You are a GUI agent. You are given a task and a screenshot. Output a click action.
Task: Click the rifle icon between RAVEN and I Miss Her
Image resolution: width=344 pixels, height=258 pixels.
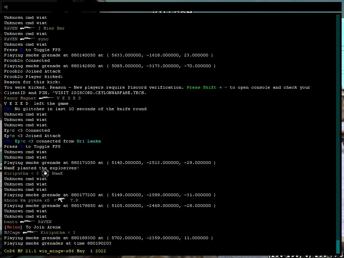click(x=28, y=28)
